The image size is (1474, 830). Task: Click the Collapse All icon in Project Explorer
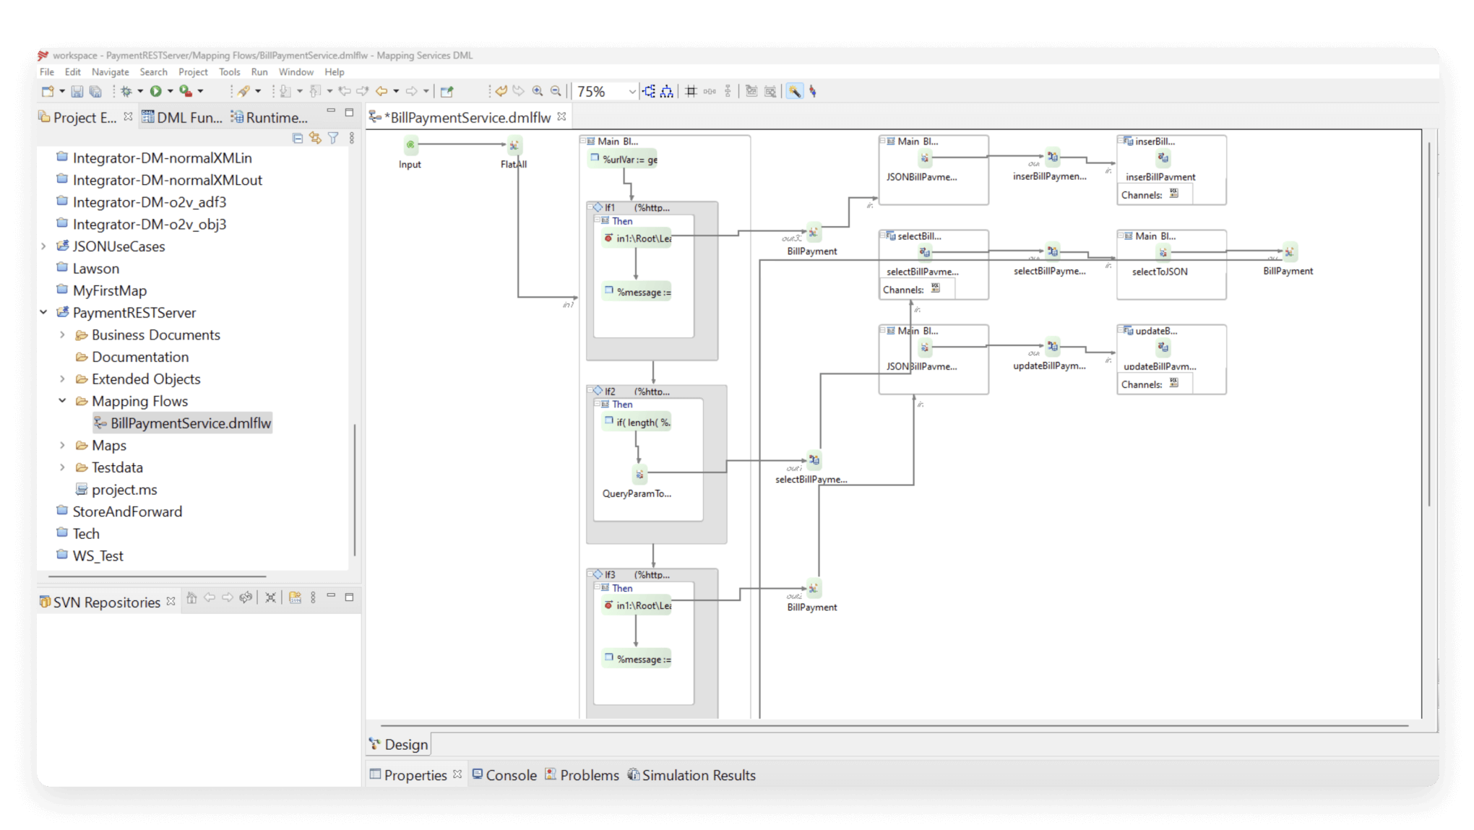298,138
